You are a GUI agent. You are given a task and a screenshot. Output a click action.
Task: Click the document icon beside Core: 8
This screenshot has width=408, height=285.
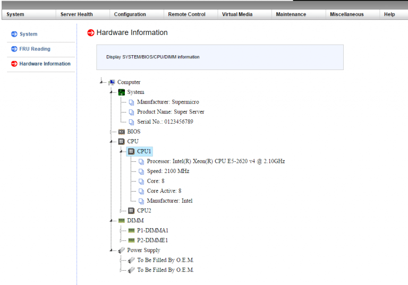tap(141, 182)
